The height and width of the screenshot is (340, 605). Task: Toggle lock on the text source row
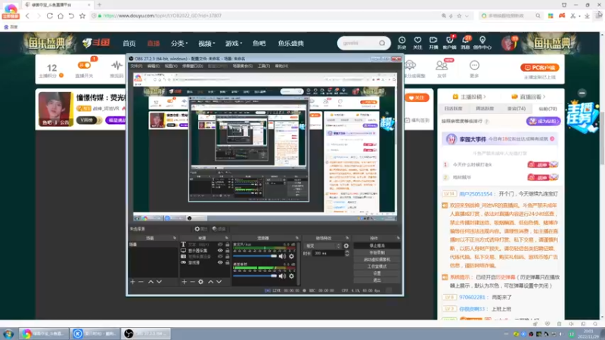[228, 244]
